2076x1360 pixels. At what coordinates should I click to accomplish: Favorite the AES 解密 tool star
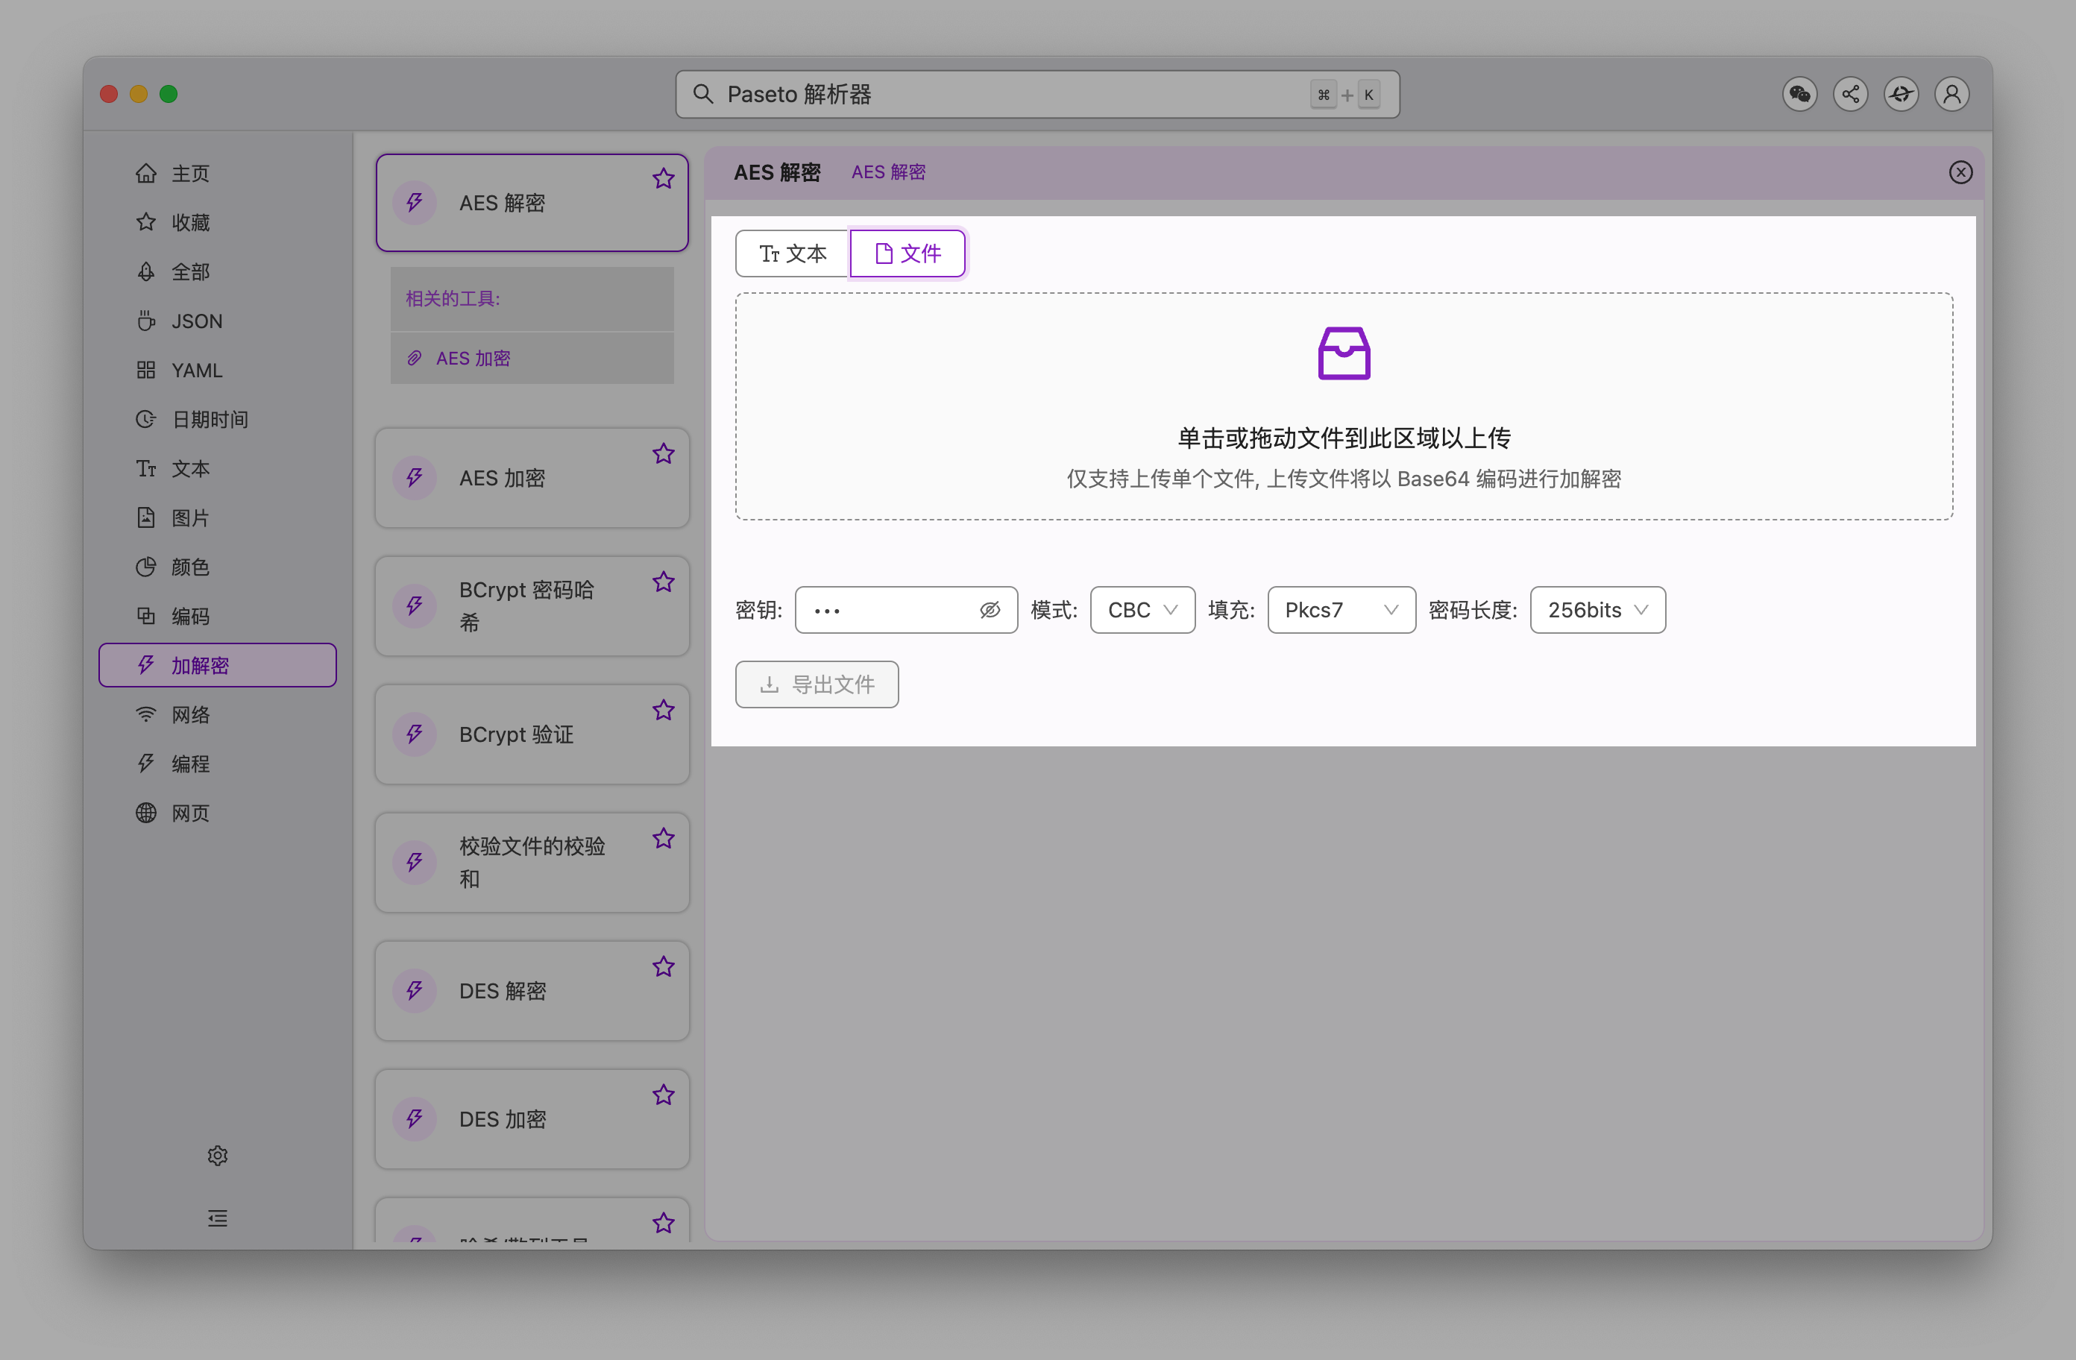tap(664, 179)
